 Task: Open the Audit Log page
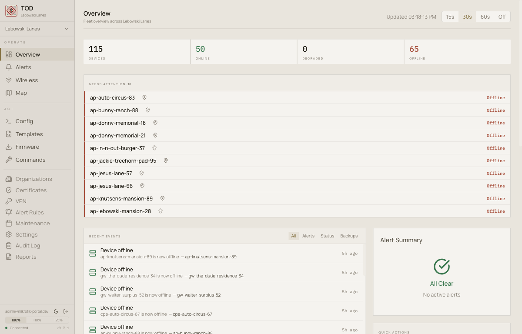pyautogui.click(x=28, y=246)
